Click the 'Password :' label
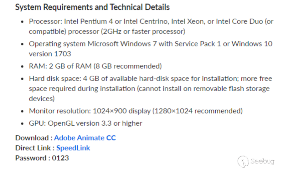This screenshot has height=170, width=283. click(x=33, y=158)
